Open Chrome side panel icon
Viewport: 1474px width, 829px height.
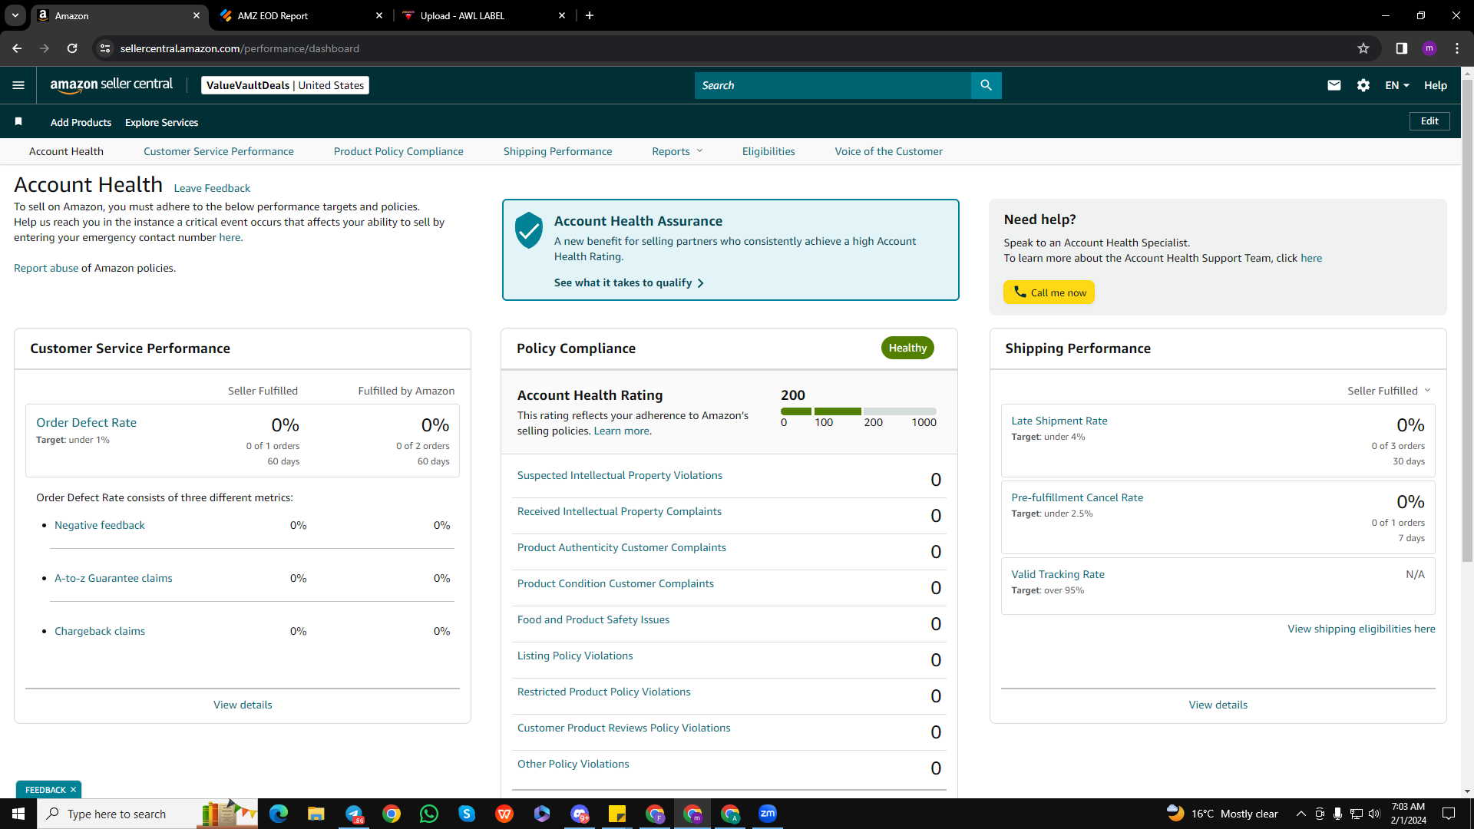[x=1402, y=48]
